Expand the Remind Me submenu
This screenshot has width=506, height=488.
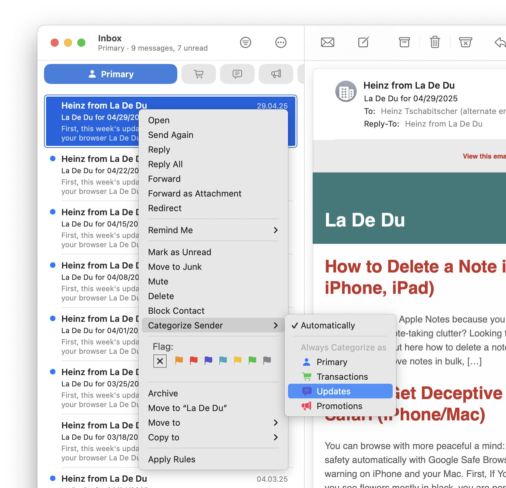(213, 230)
